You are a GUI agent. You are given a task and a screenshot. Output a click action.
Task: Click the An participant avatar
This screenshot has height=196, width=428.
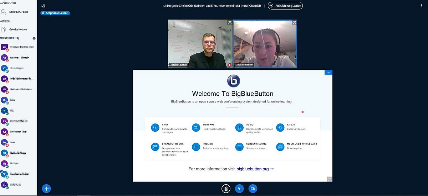(x=4, y=57)
